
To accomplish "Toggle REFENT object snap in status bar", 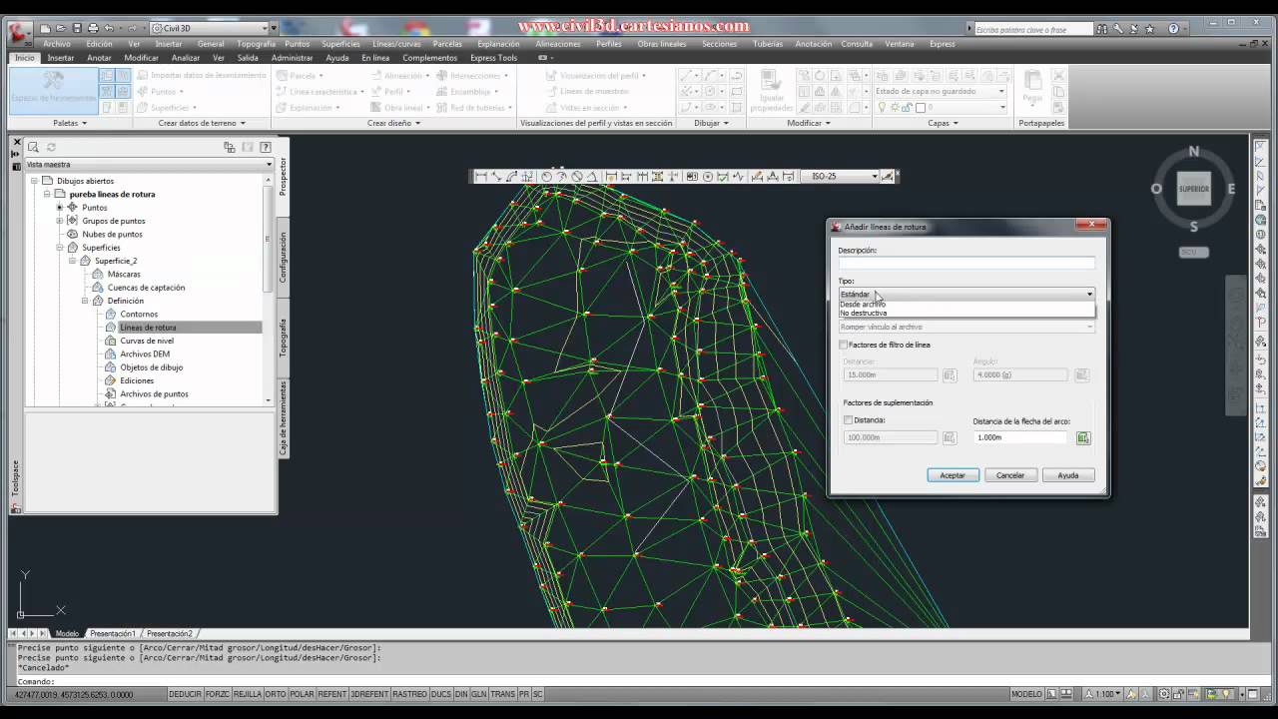I will coord(332,694).
